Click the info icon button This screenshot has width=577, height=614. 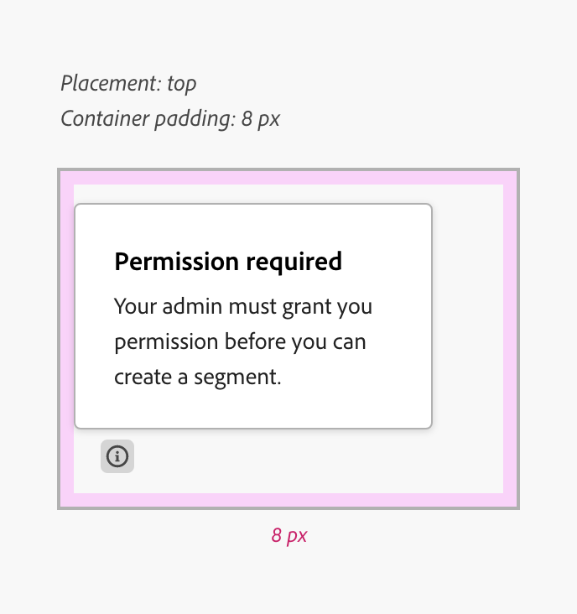pyautogui.click(x=117, y=456)
